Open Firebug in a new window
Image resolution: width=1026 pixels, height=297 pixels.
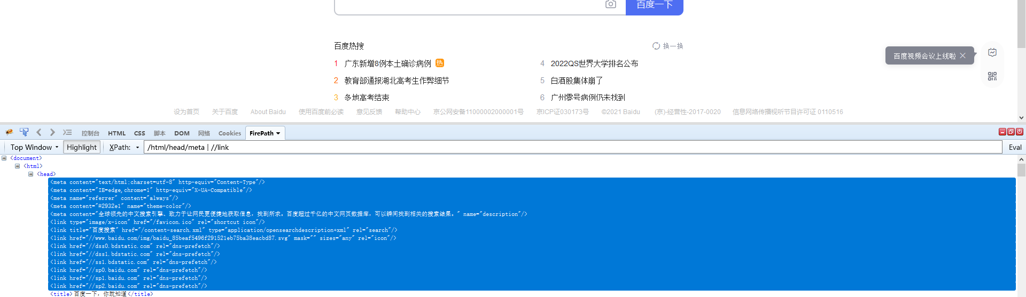(x=1011, y=132)
